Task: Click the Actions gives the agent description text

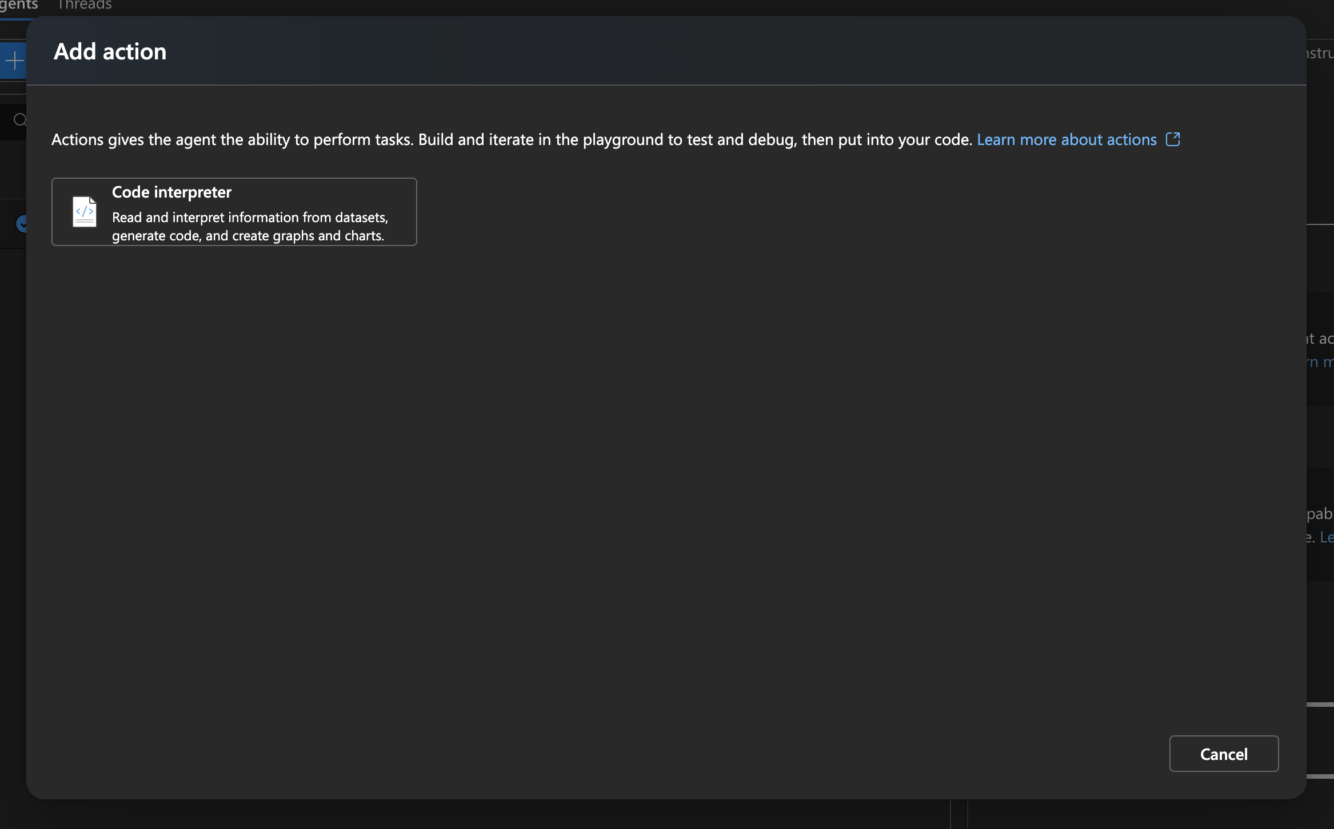Action: [x=512, y=140]
